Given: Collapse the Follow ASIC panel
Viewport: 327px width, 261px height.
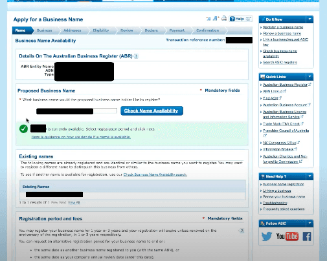Looking at the screenshot, I should click(x=310, y=224).
